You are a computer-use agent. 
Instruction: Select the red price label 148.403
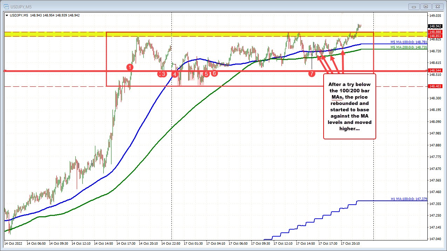click(435, 86)
